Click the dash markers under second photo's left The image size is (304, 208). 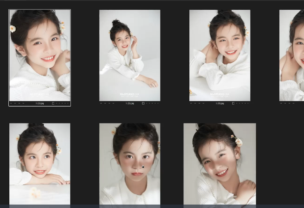[x=107, y=104]
